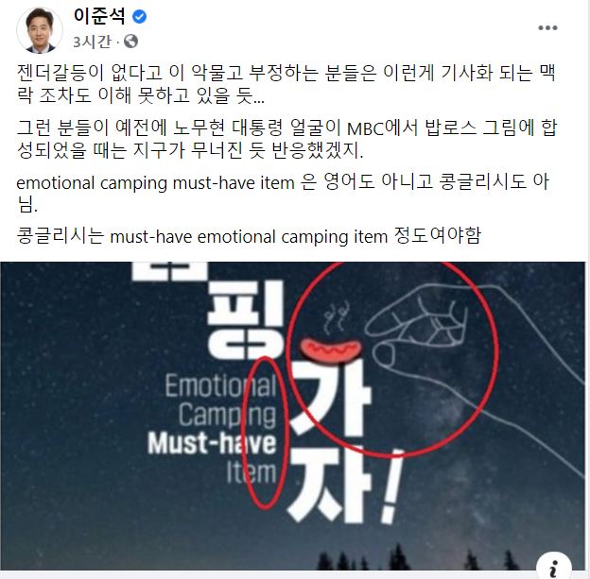Viewport: 590px width, 579px height.
Task: Click the paragraph starting with "젠더갈등이"
Action: tap(286, 84)
